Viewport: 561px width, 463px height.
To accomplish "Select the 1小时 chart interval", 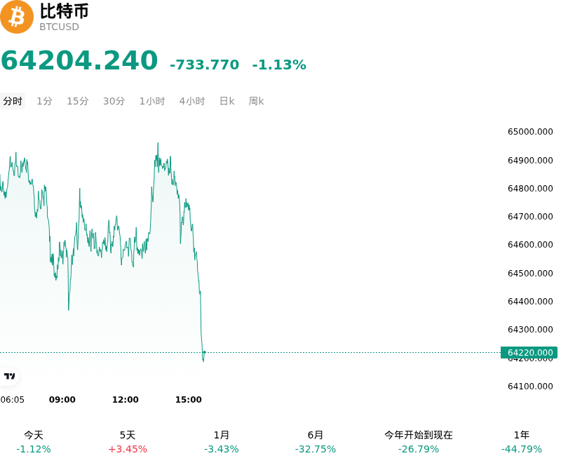I will 152,101.
